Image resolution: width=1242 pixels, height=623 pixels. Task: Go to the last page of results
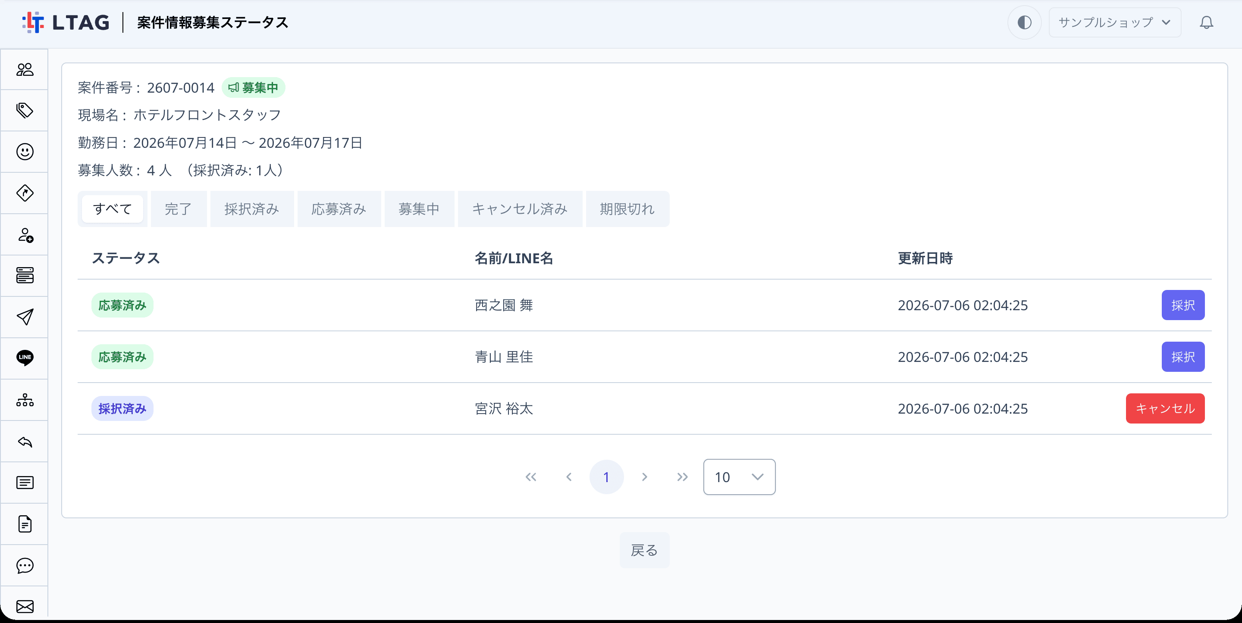tap(682, 477)
